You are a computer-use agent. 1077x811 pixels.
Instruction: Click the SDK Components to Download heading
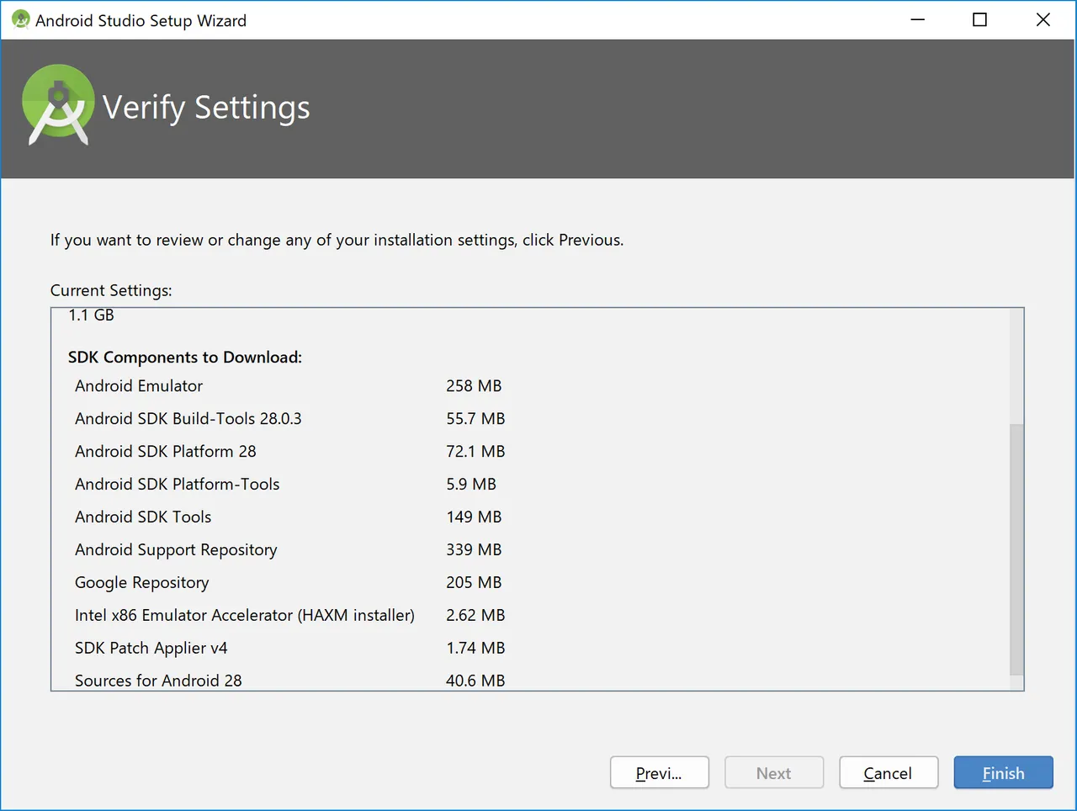coord(185,357)
